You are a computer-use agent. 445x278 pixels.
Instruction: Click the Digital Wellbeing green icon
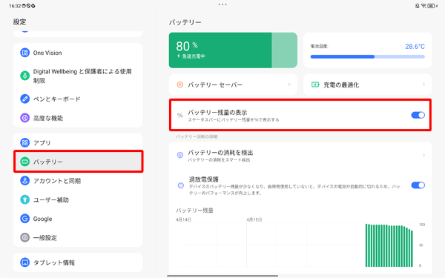pos(24,76)
